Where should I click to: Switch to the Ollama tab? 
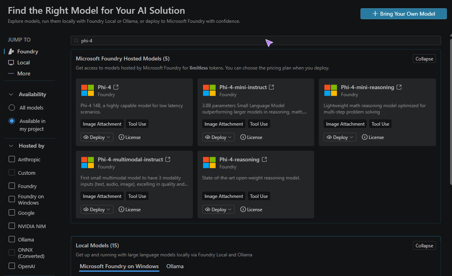coord(175,266)
